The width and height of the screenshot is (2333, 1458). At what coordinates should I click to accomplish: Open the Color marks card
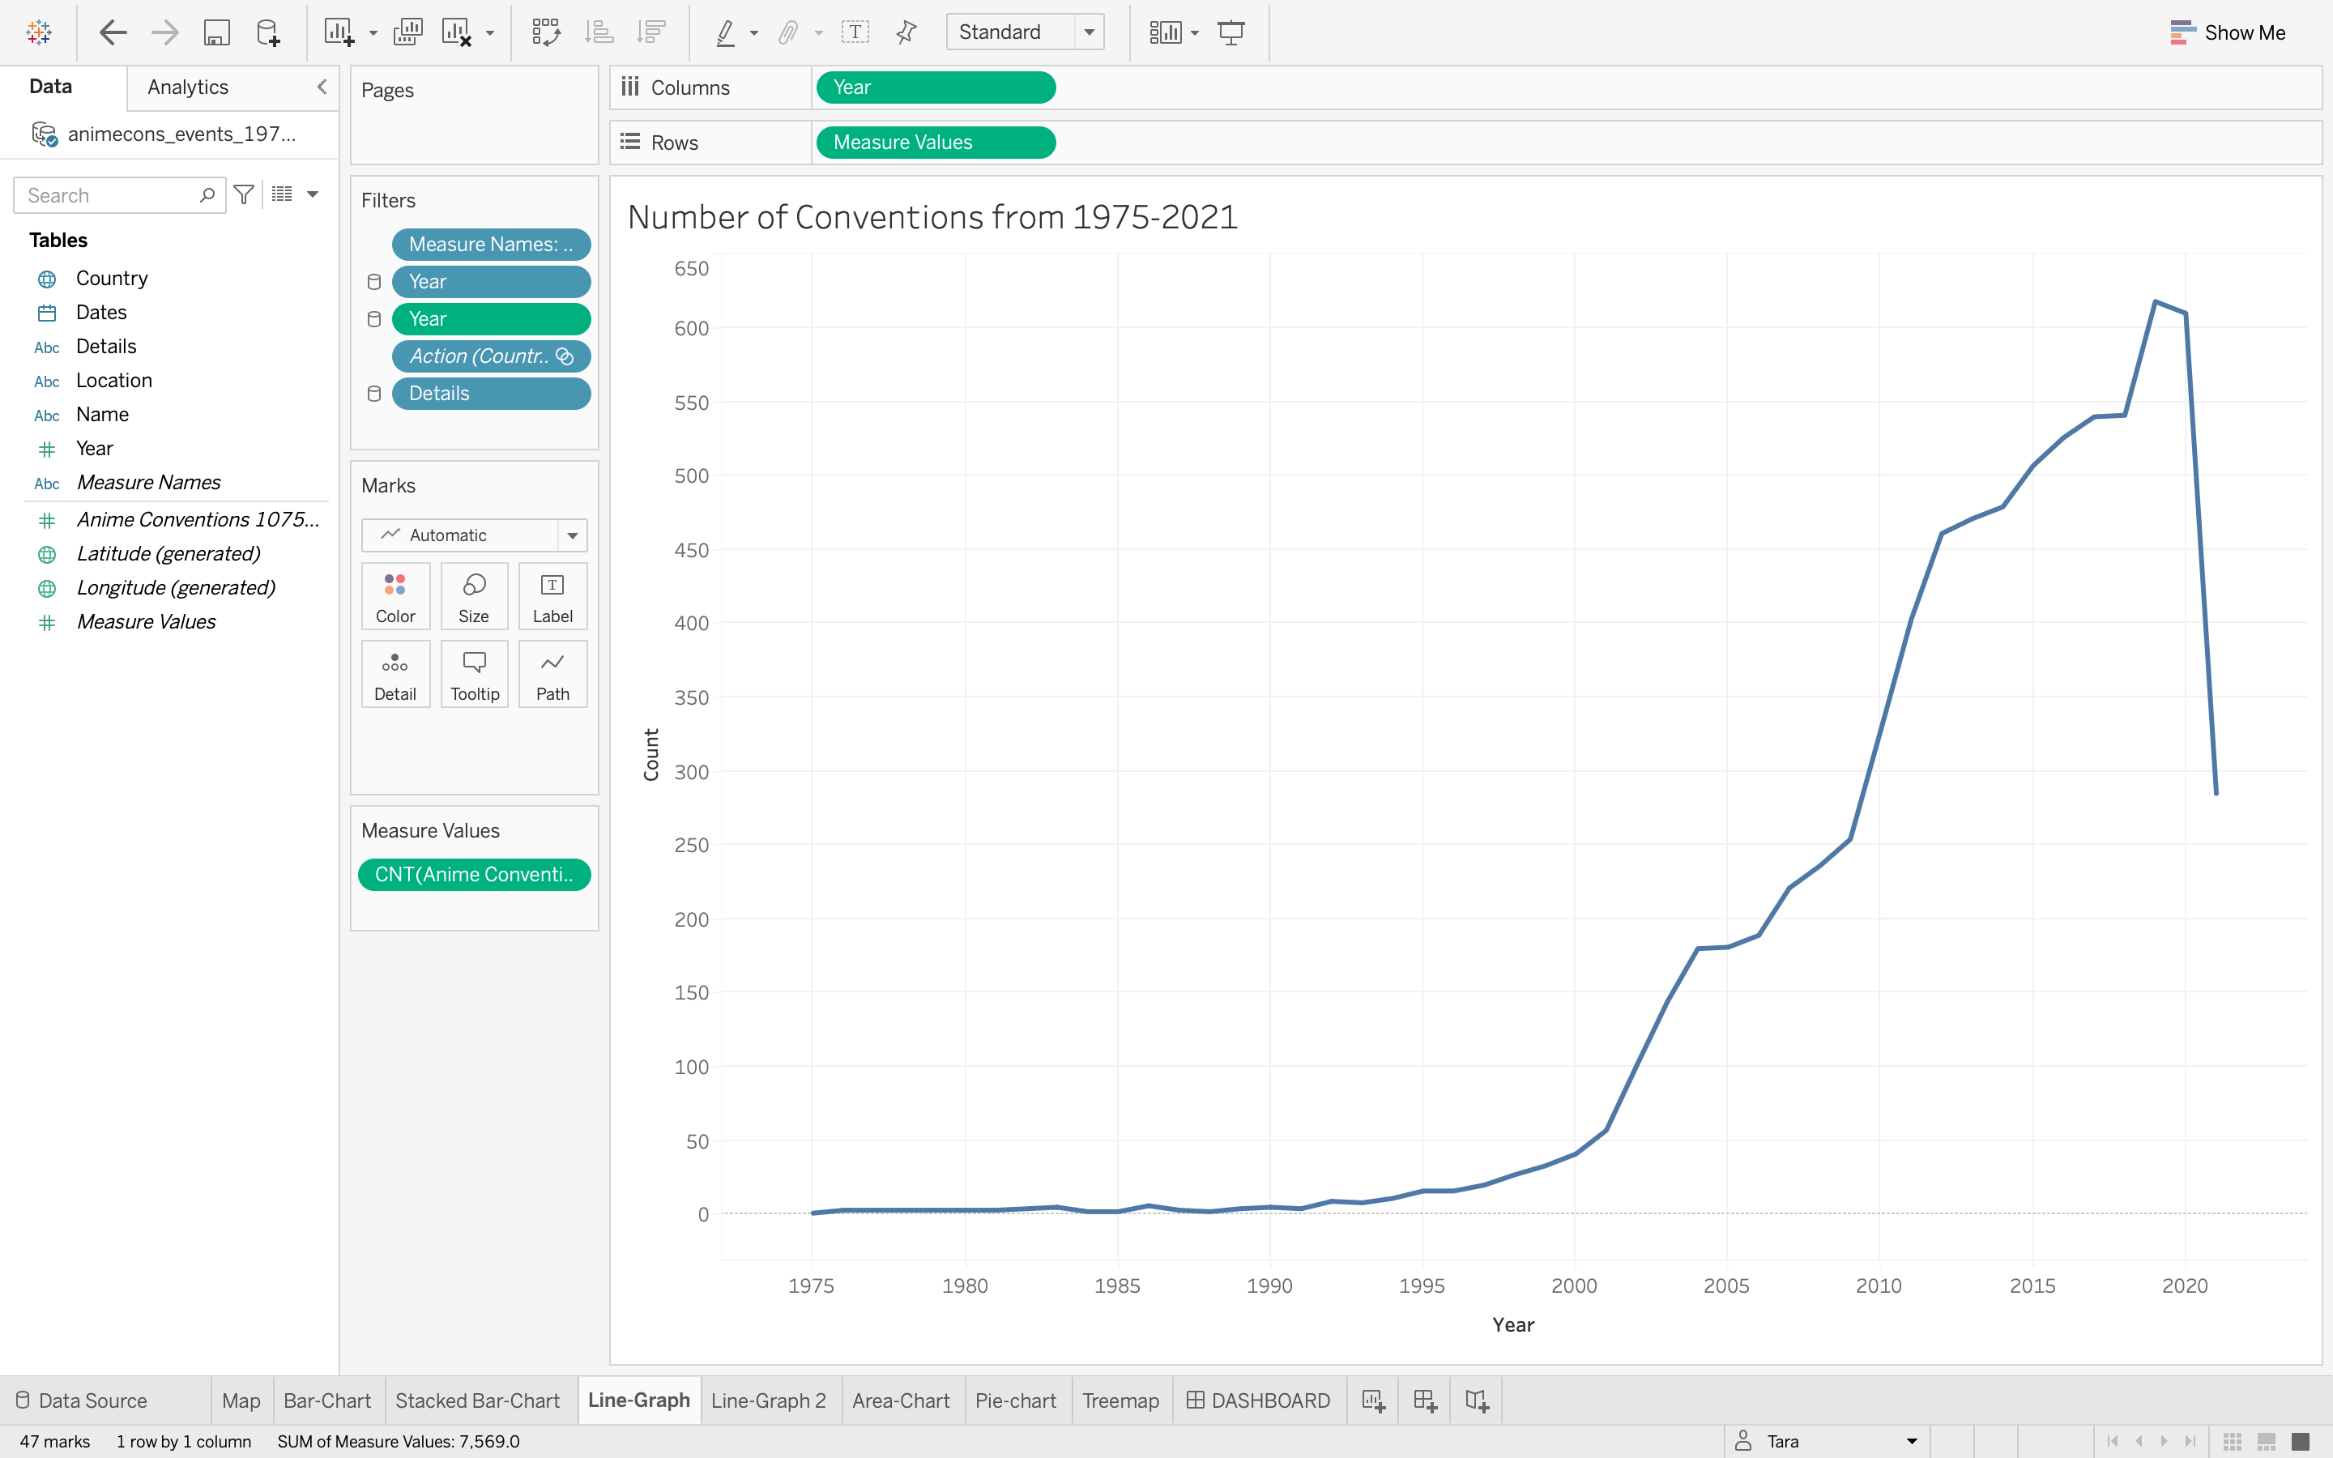click(395, 596)
